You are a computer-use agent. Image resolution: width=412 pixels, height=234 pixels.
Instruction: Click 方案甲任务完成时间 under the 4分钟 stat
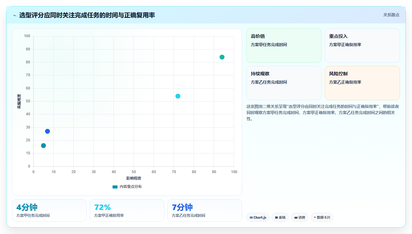[x=33, y=216]
